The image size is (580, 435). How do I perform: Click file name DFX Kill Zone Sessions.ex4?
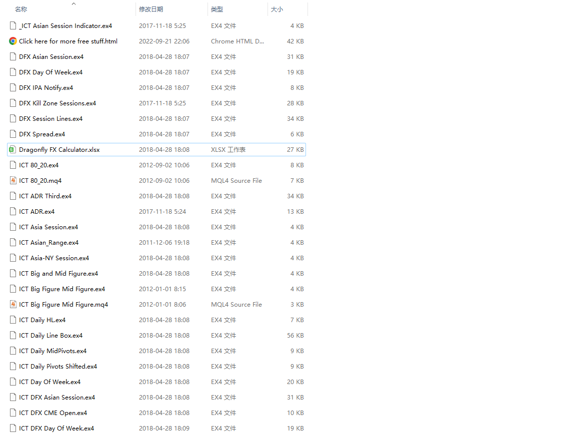57,103
